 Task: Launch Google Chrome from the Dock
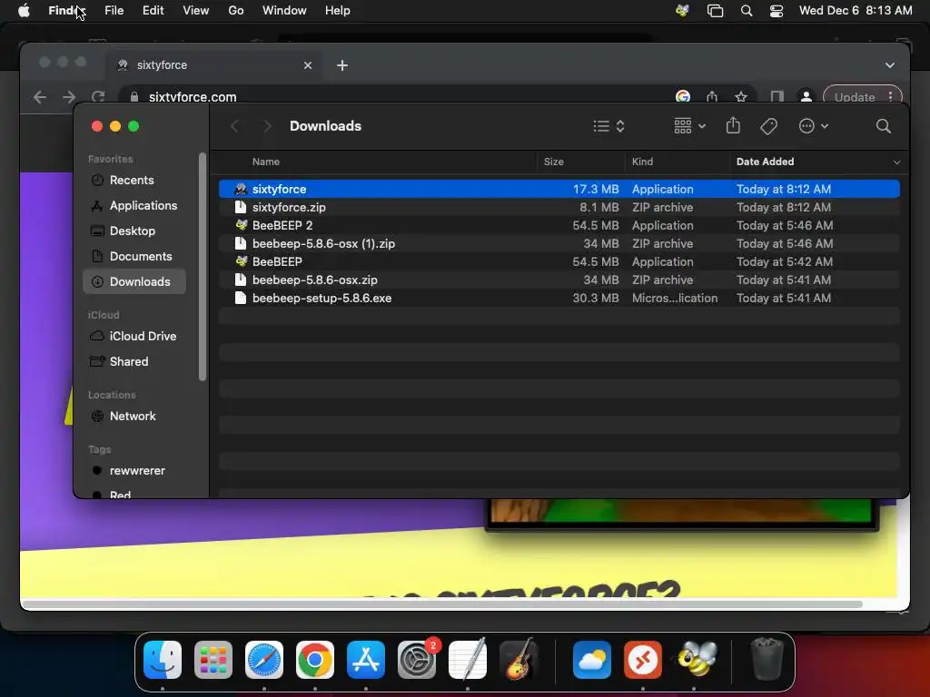pos(315,659)
